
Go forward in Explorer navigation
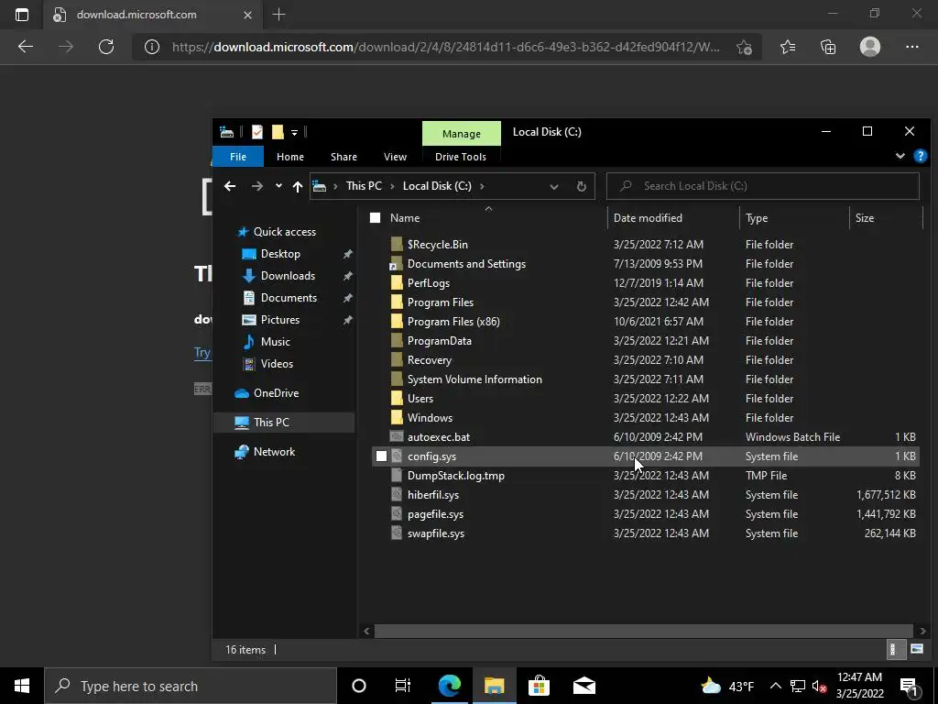(257, 186)
